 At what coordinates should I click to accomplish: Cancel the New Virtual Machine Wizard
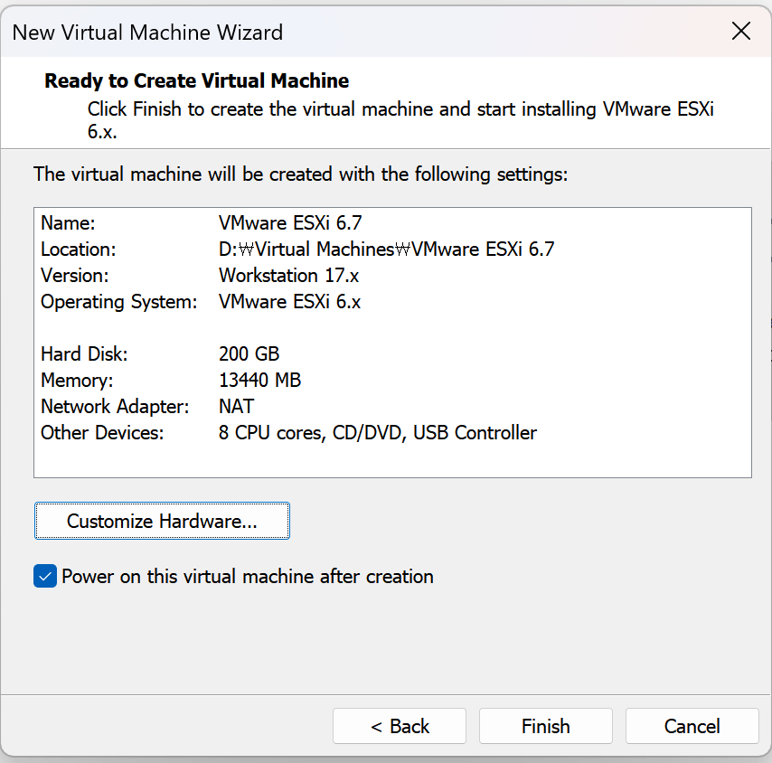[x=692, y=726]
